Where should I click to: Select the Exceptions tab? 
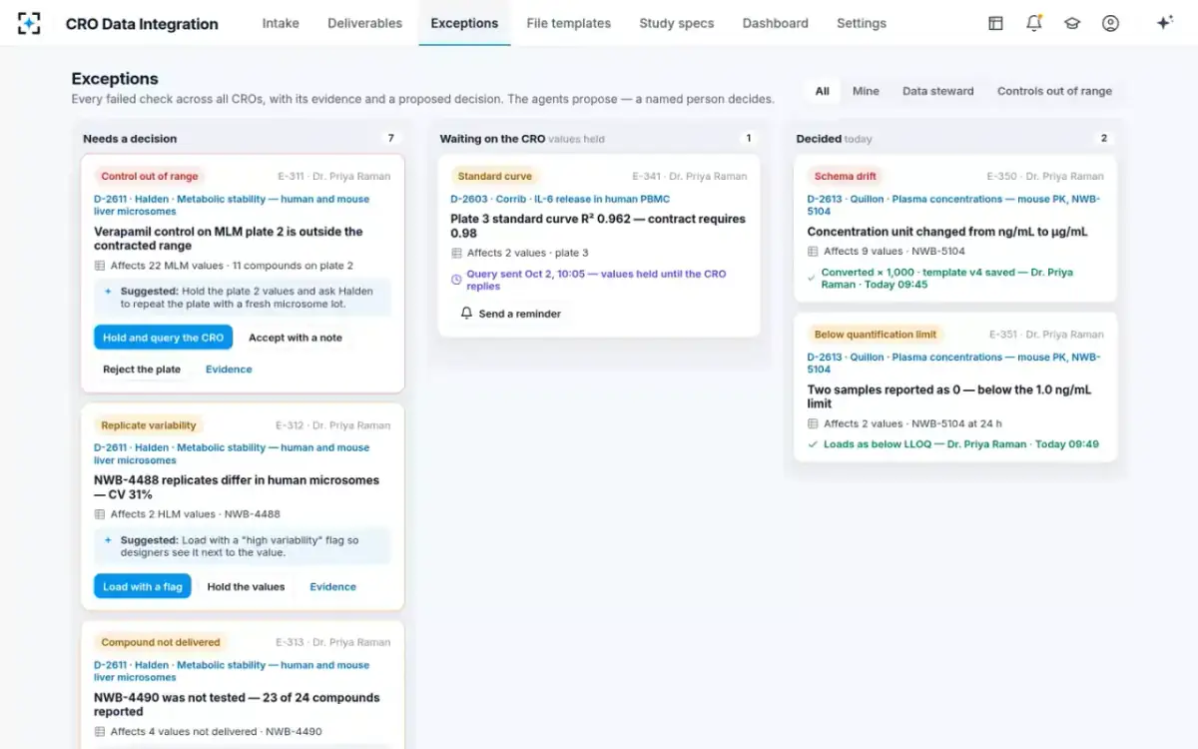point(464,23)
